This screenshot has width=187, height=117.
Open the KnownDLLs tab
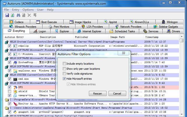click(x=139, y=22)
